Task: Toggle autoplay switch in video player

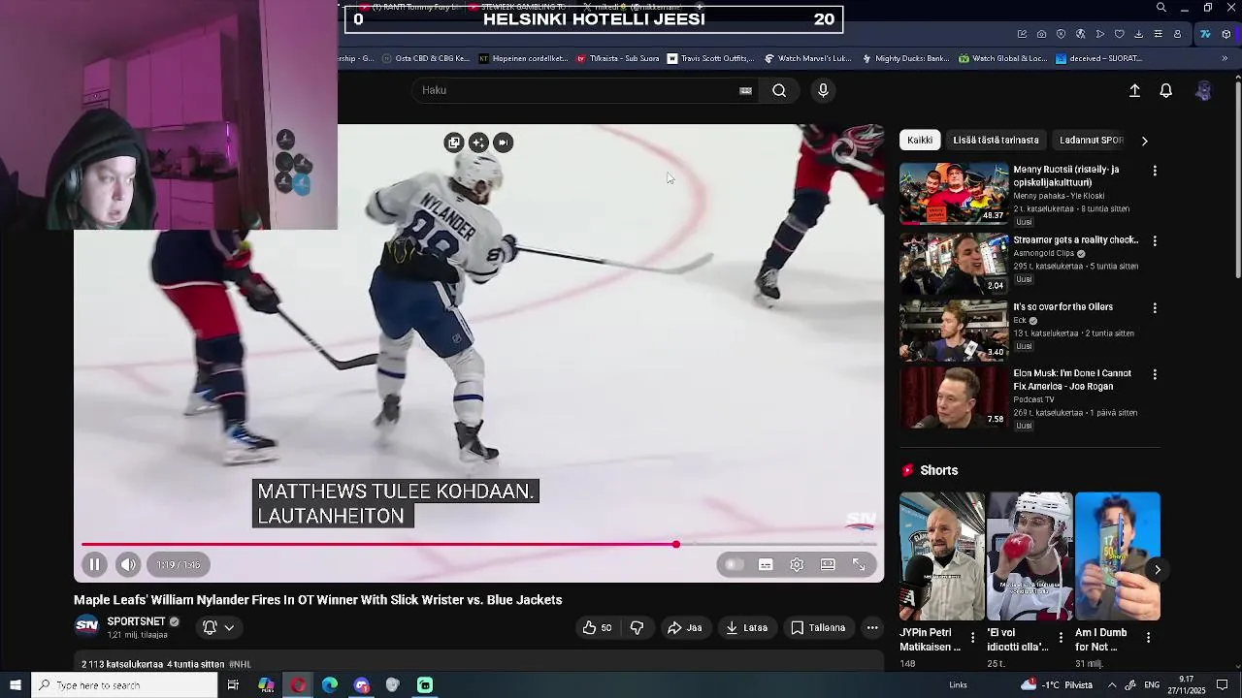Action: tap(734, 564)
